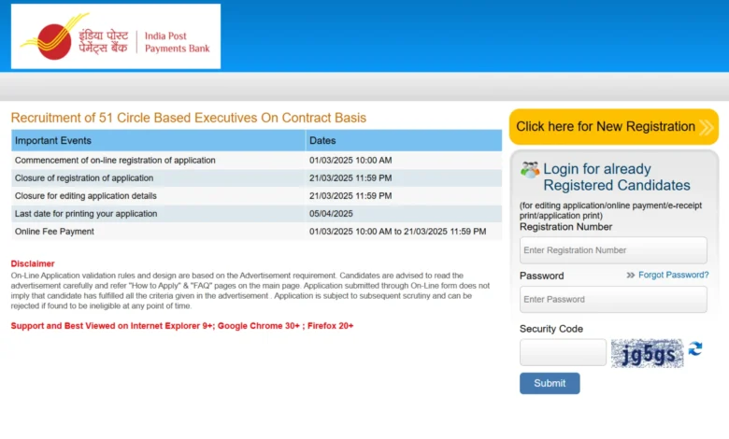Open Click here for New Registration

click(614, 127)
